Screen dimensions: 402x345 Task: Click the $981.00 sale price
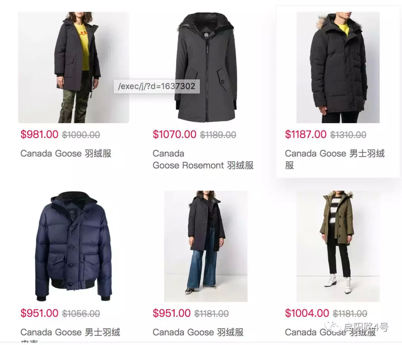click(x=39, y=135)
